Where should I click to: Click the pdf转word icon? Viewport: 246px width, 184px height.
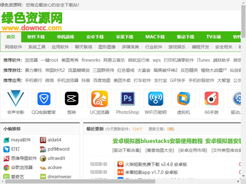[43, 149]
